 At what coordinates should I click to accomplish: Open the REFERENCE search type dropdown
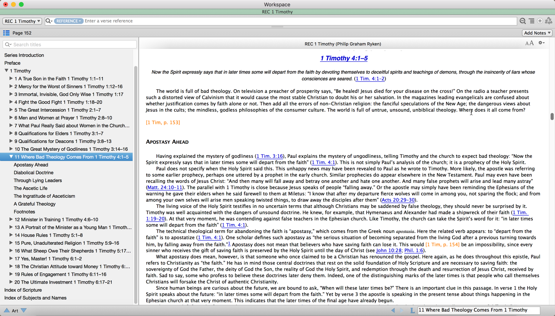[x=69, y=21]
